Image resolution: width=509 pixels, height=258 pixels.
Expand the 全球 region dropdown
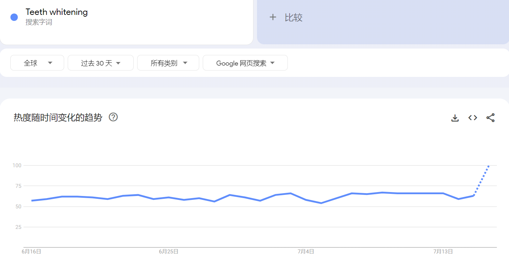click(37, 63)
